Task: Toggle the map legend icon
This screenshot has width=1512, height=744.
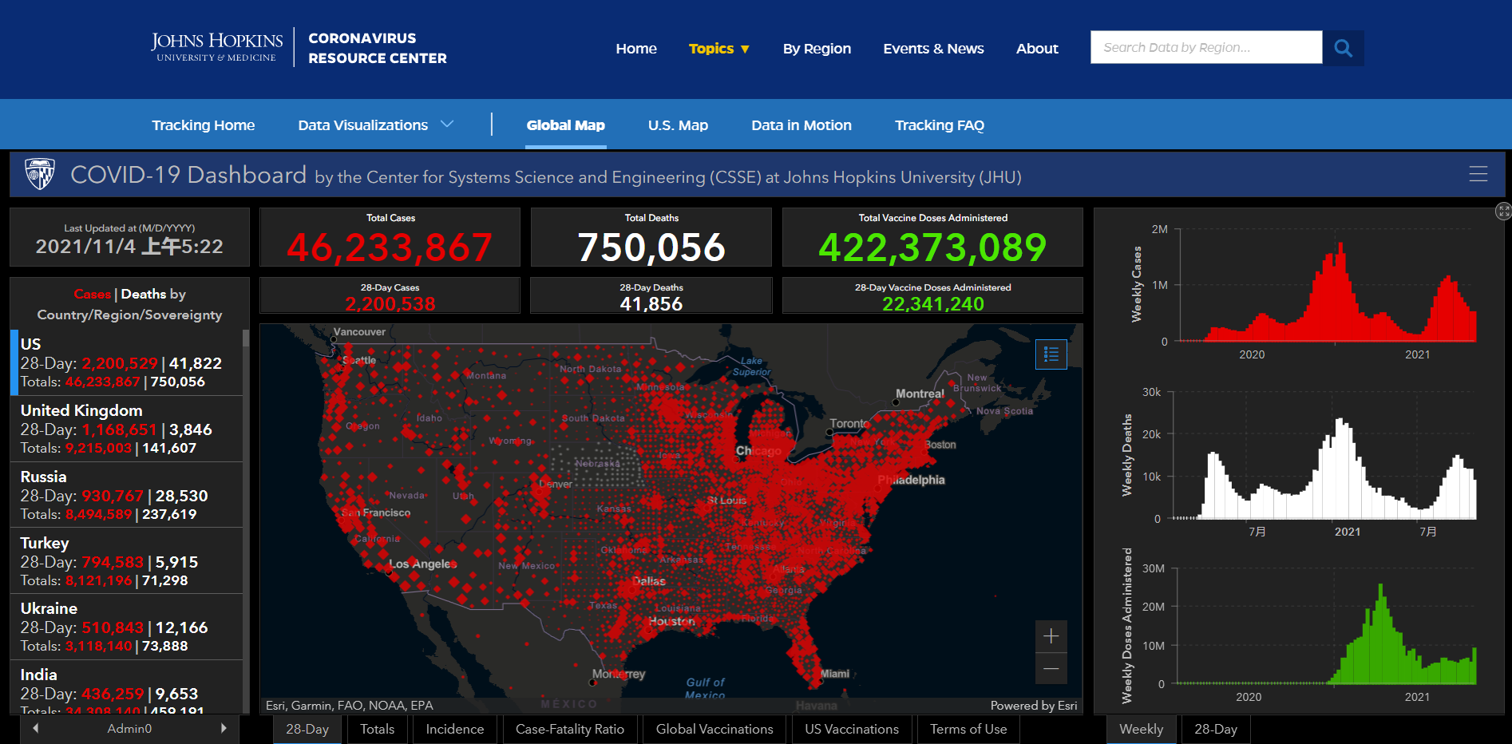Action: [x=1051, y=354]
